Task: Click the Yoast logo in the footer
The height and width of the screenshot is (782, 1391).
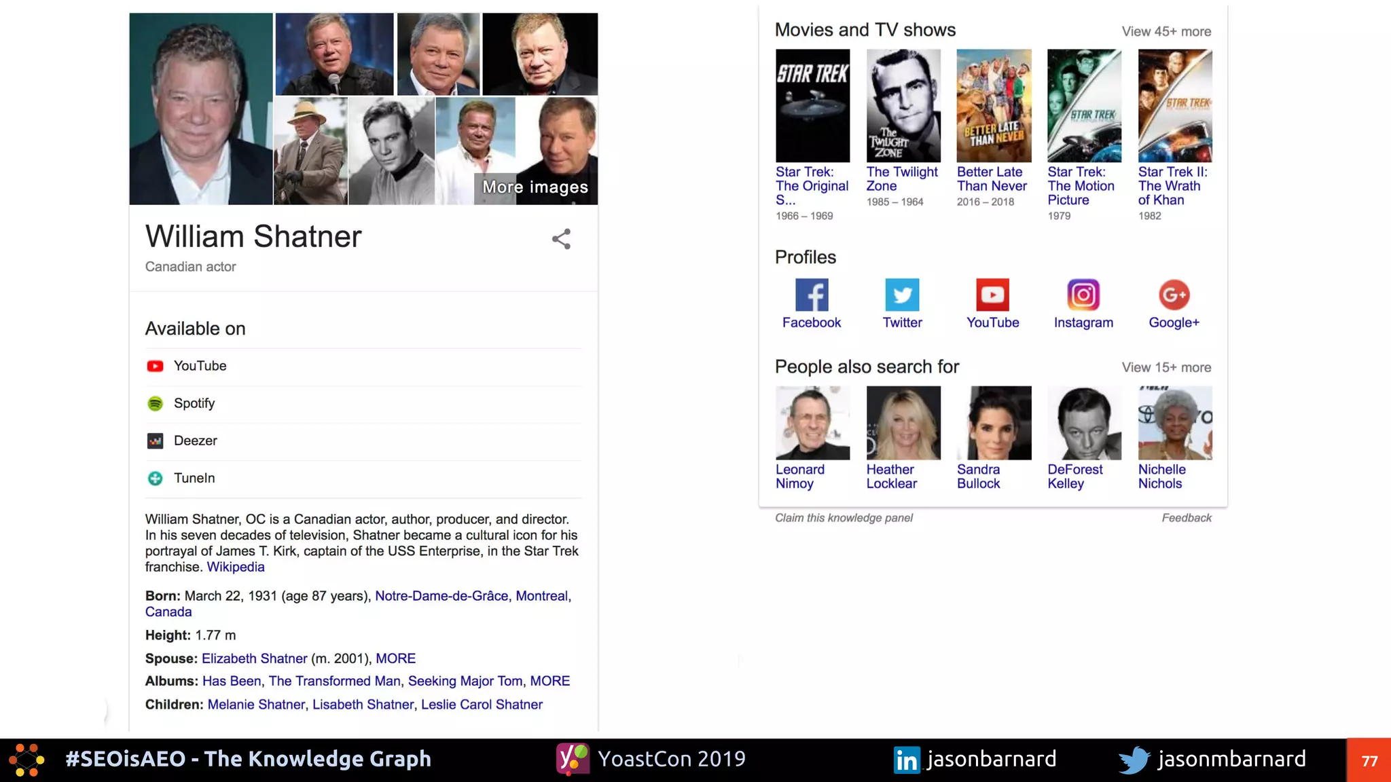Action: pyautogui.click(x=573, y=759)
